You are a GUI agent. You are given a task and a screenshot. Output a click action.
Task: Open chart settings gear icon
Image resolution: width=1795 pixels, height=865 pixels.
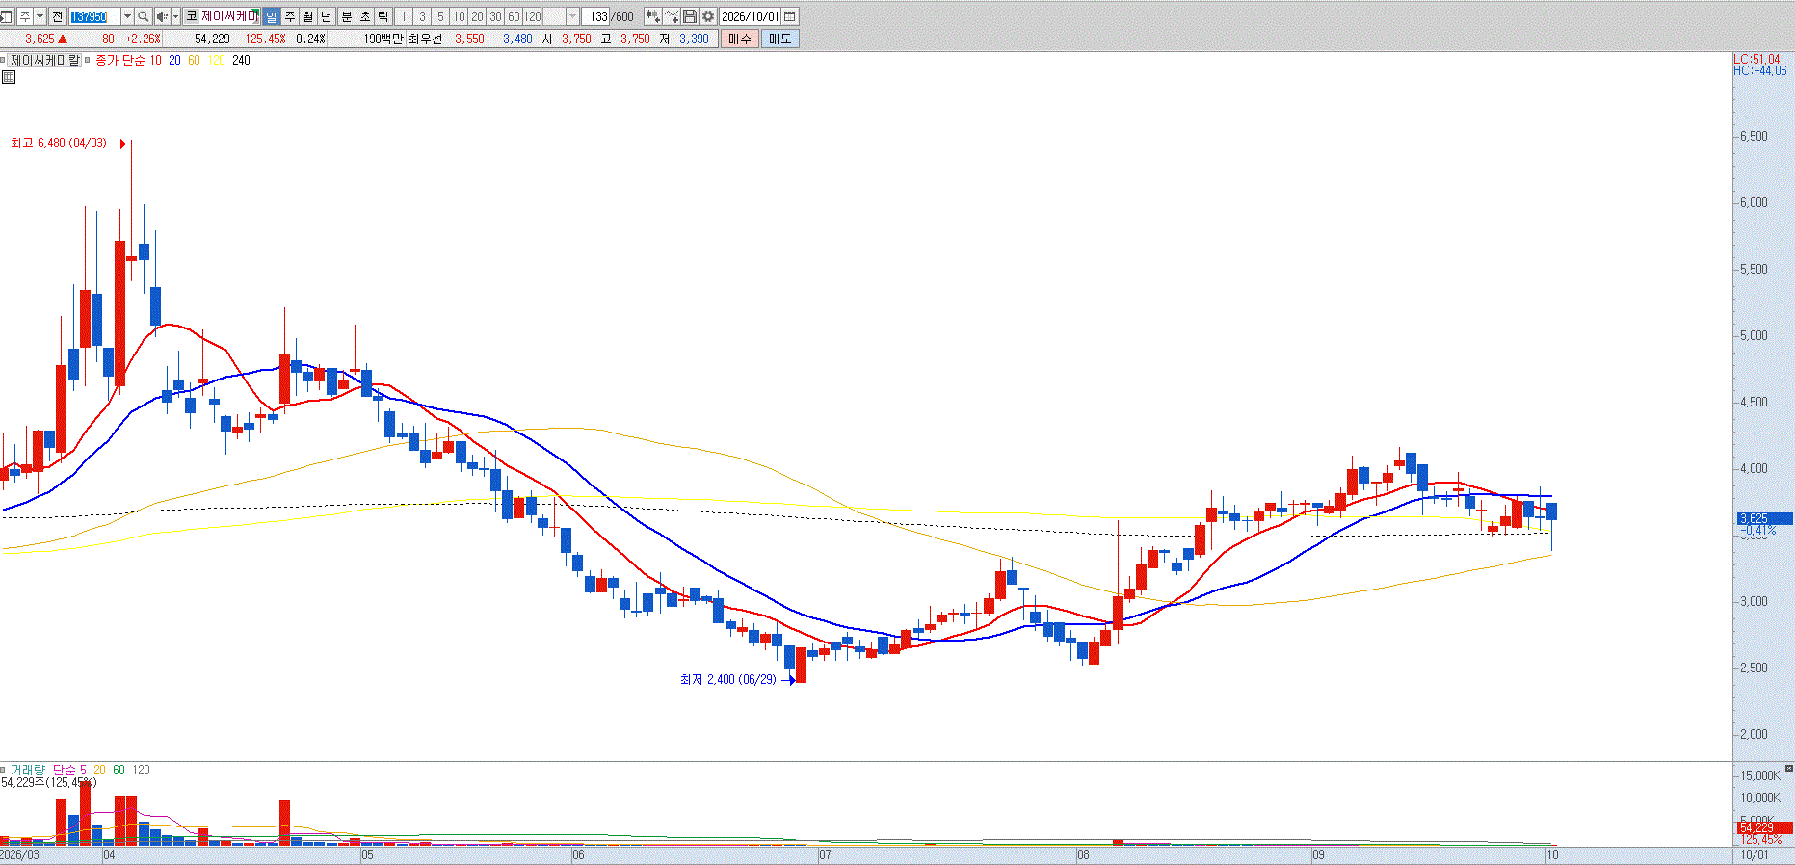point(708,16)
